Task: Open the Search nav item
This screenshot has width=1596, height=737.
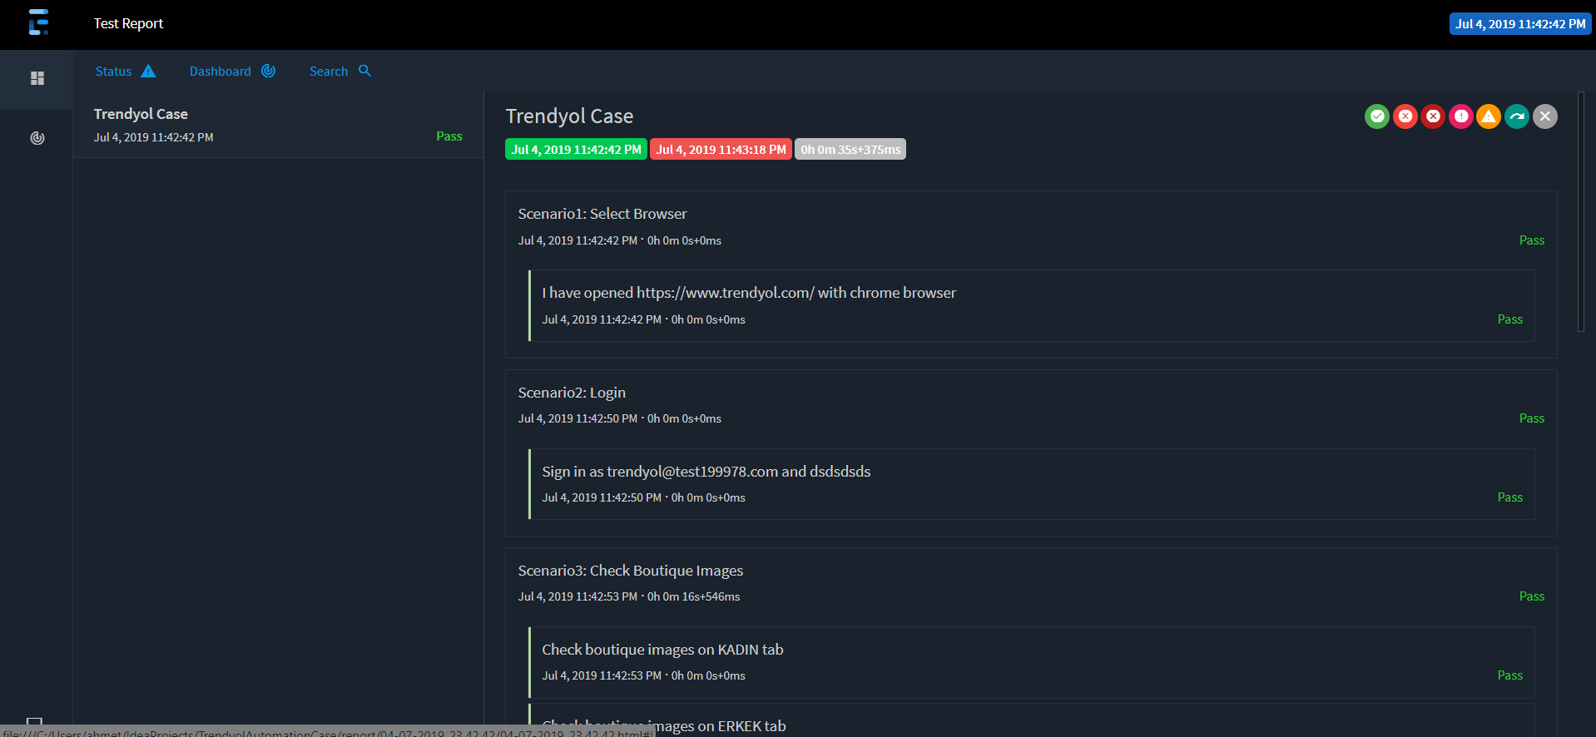Action: pyautogui.click(x=340, y=72)
